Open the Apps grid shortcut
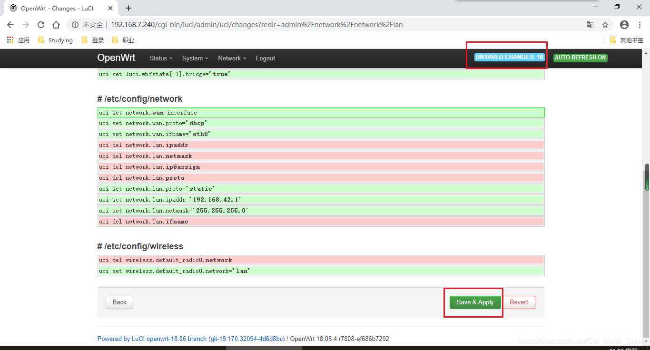650x350 pixels. pyautogui.click(x=18, y=40)
